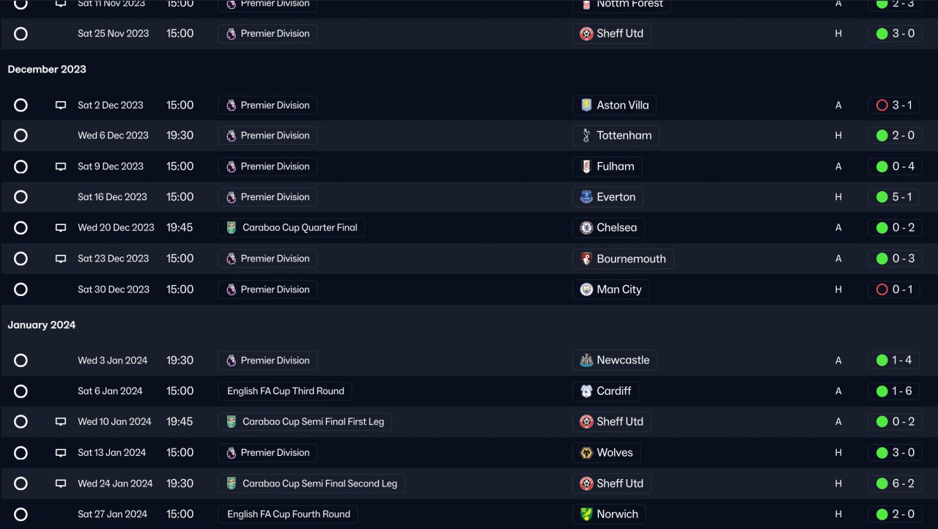
Task: Click the TV broadcast icon for Chelsea match
Action: tap(61, 228)
